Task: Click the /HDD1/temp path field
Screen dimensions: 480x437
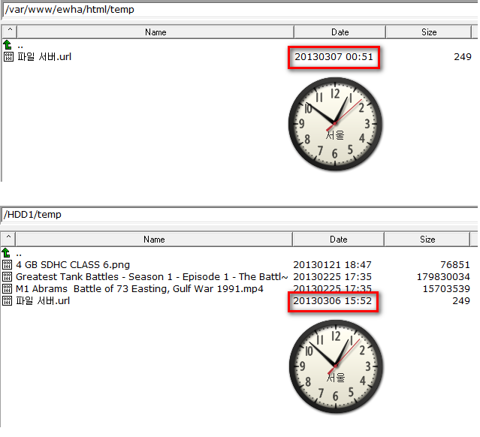Action: pos(240,214)
